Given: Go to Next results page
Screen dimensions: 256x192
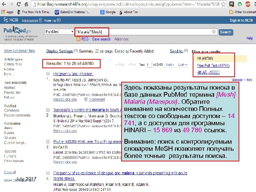Looking at the screenshot, I should [x=170, y=64].
